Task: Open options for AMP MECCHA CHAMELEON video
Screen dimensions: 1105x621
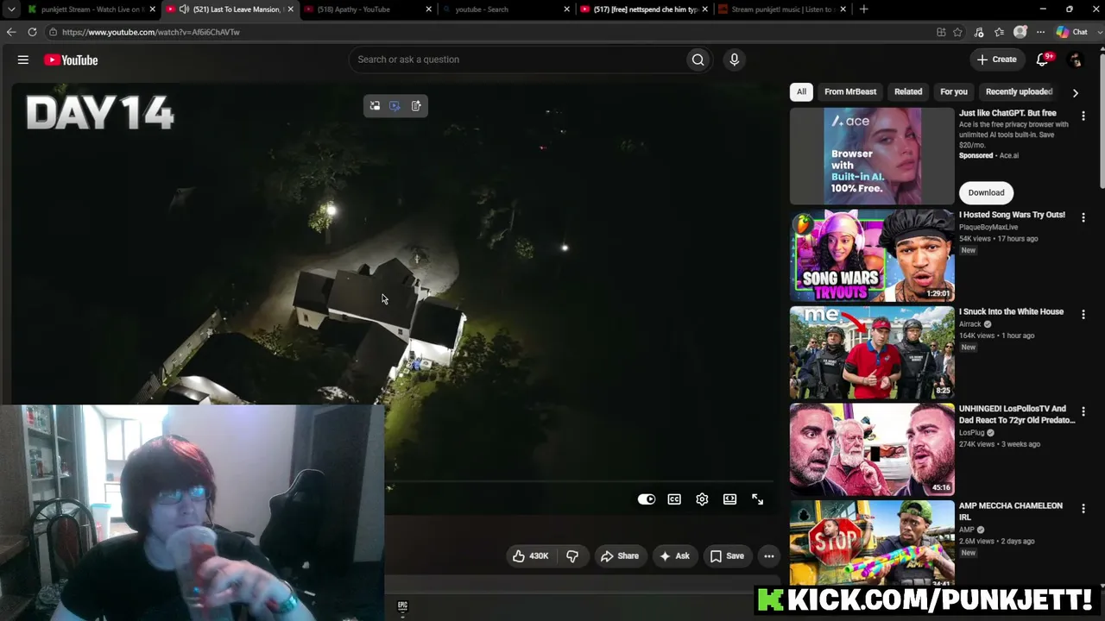Action: click(x=1083, y=509)
